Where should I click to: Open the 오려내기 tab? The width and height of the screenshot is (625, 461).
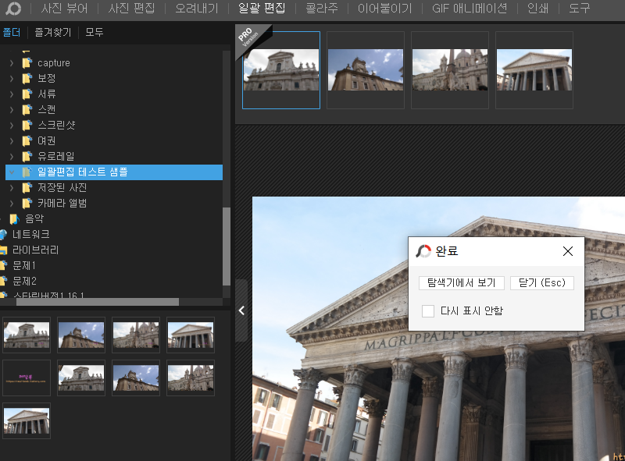point(197,8)
